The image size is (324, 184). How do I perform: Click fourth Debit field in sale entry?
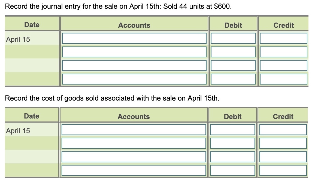click(233, 79)
